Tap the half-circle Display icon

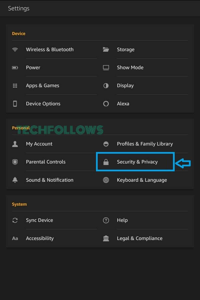coord(106,86)
